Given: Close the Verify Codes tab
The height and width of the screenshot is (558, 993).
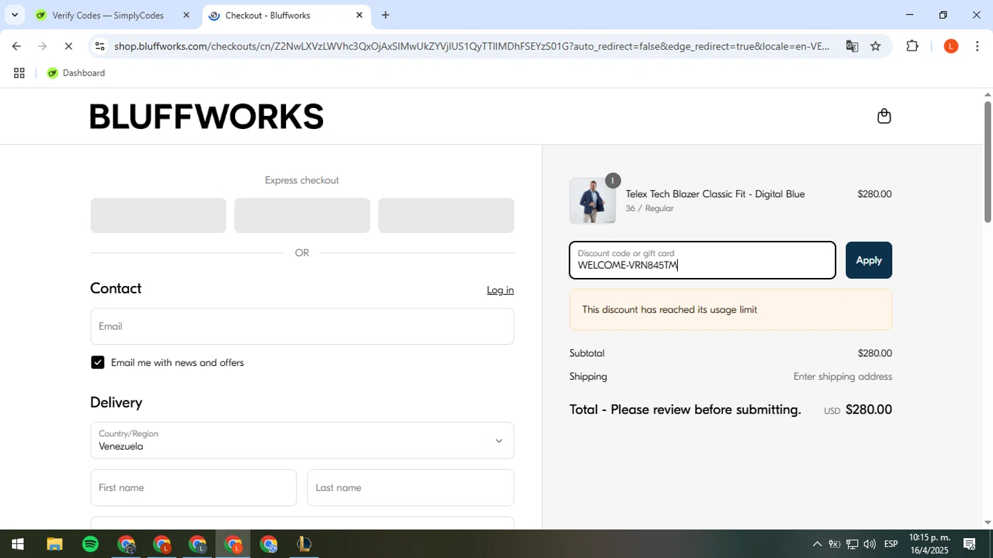Looking at the screenshot, I should tap(186, 15).
